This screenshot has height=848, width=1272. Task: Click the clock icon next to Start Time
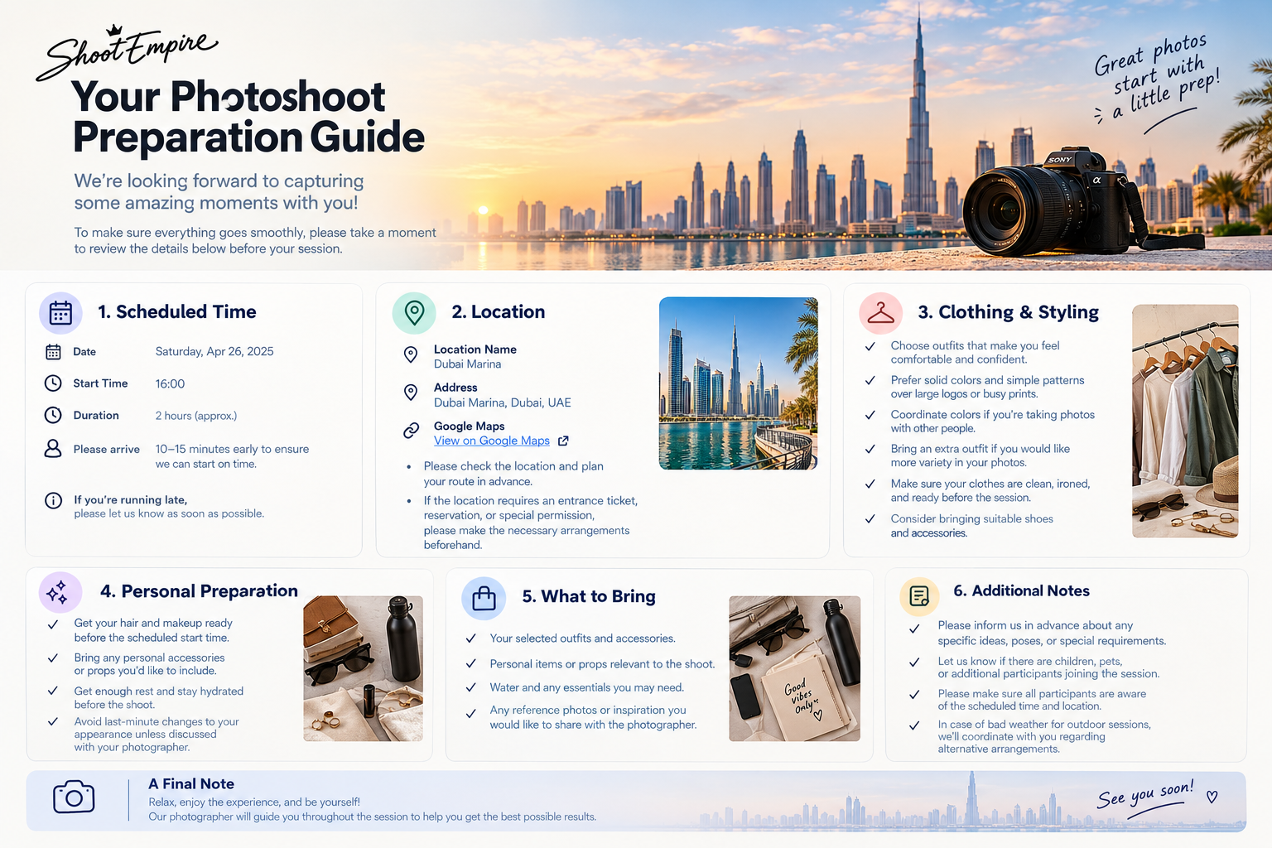pyautogui.click(x=53, y=383)
